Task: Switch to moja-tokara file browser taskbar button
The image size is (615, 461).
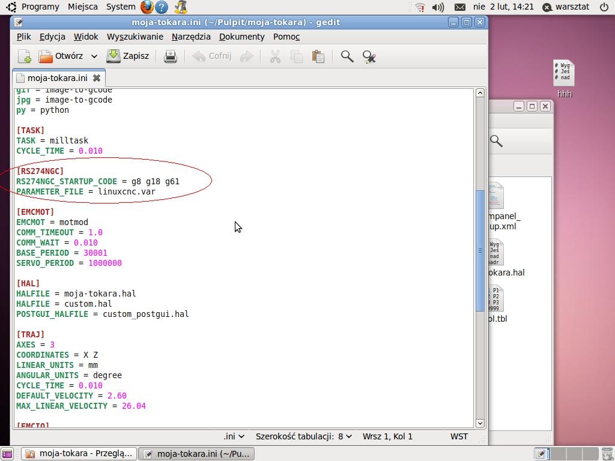Action: [79, 454]
